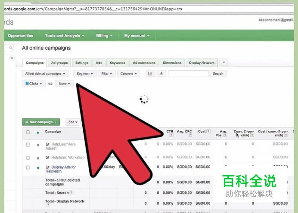298x213 pixels.
Task: Switch to the Settings tab
Action: (82, 63)
